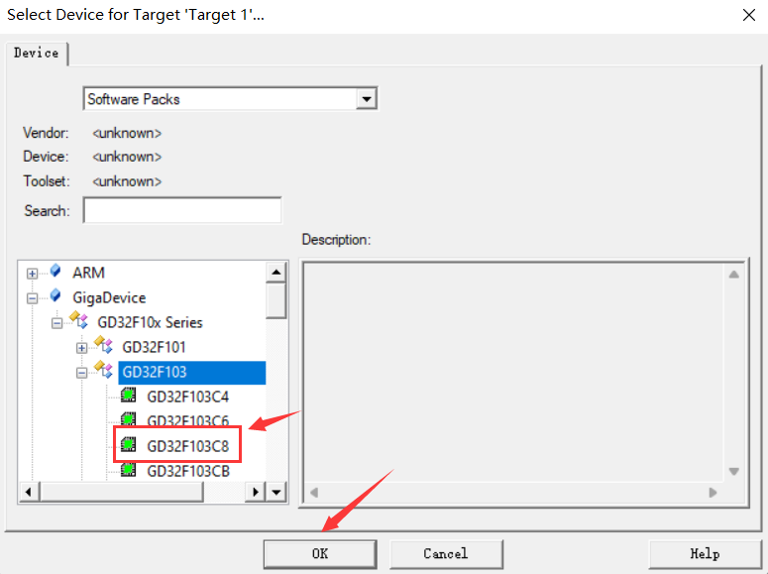Click the chip icon beside GD32F103C4

click(129, 396)
